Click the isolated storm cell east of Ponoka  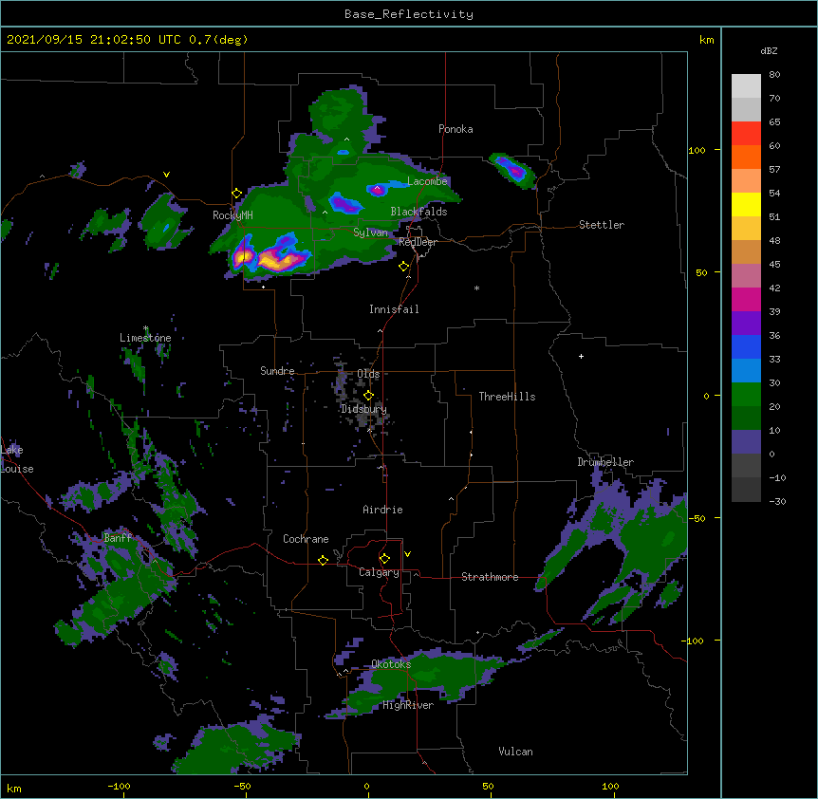point(513,170)
